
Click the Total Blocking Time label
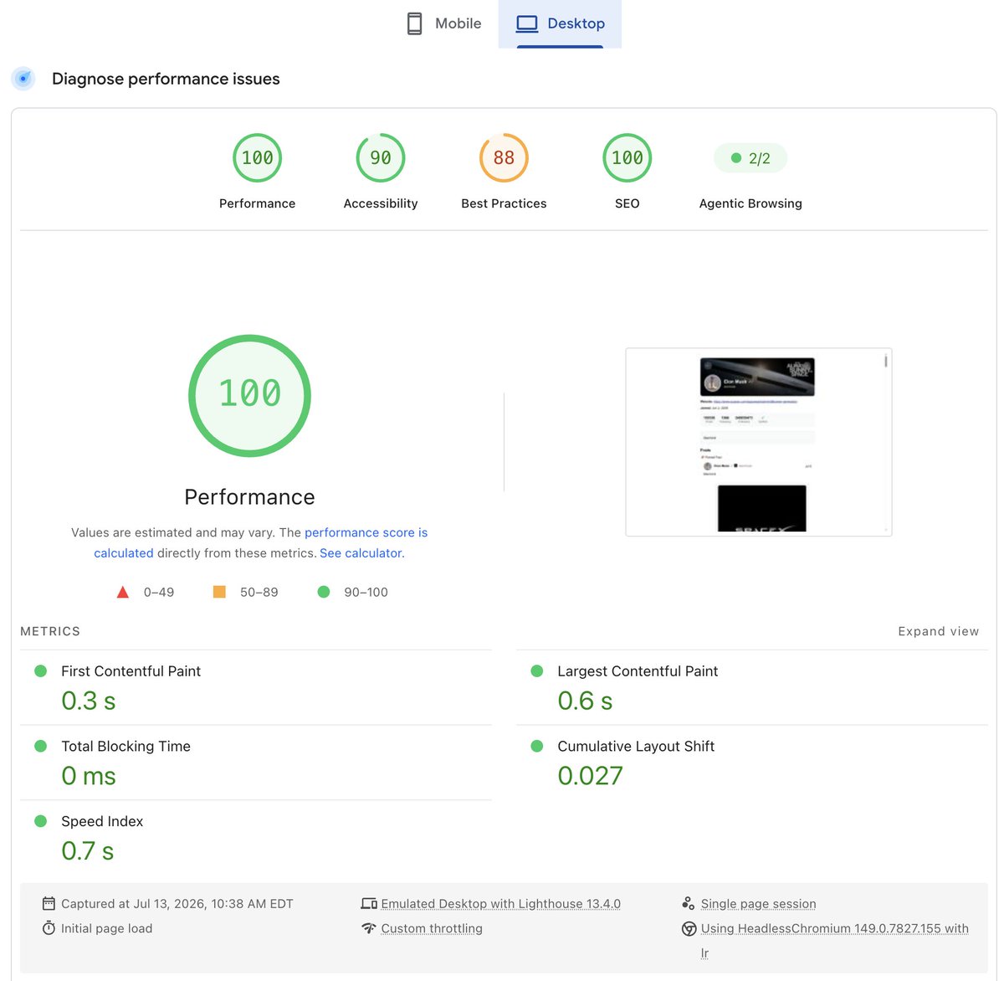125,747
